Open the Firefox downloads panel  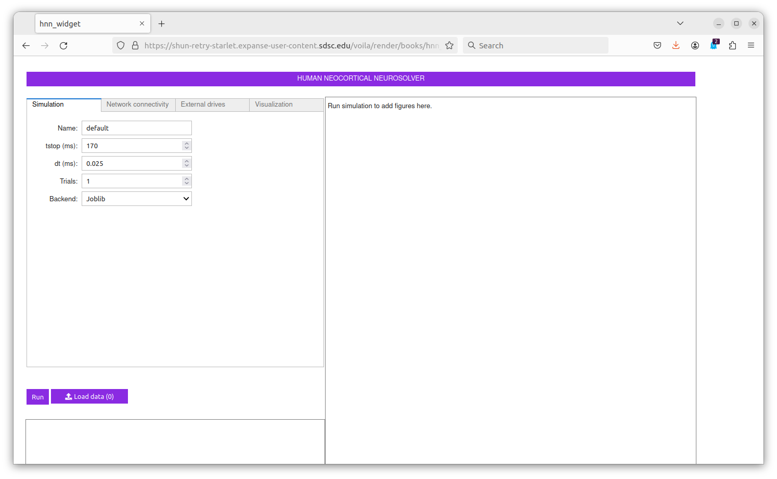click(x=676, y=46)
